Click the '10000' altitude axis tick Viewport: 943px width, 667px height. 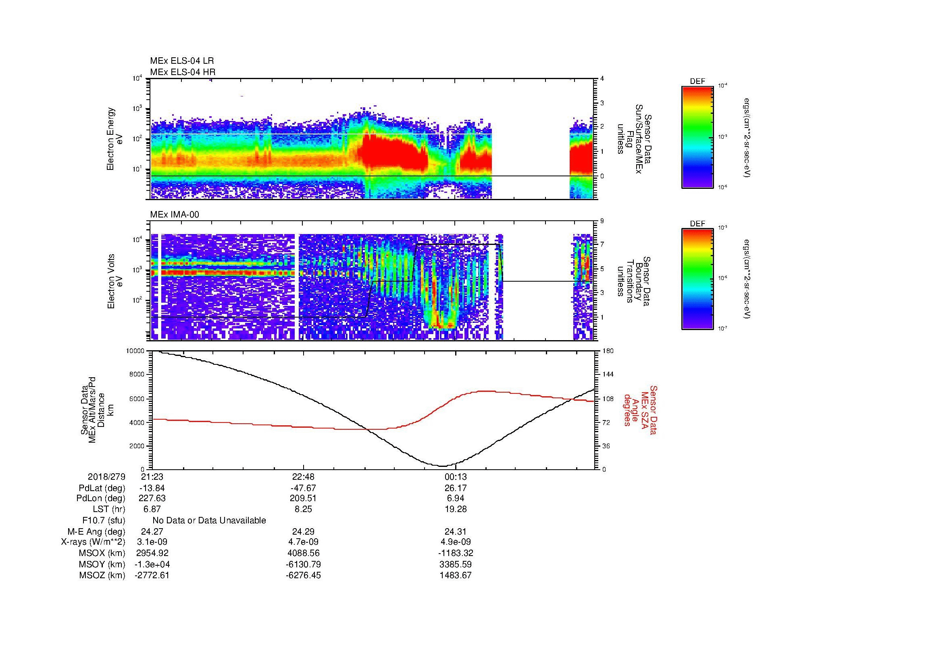[135, 351]
